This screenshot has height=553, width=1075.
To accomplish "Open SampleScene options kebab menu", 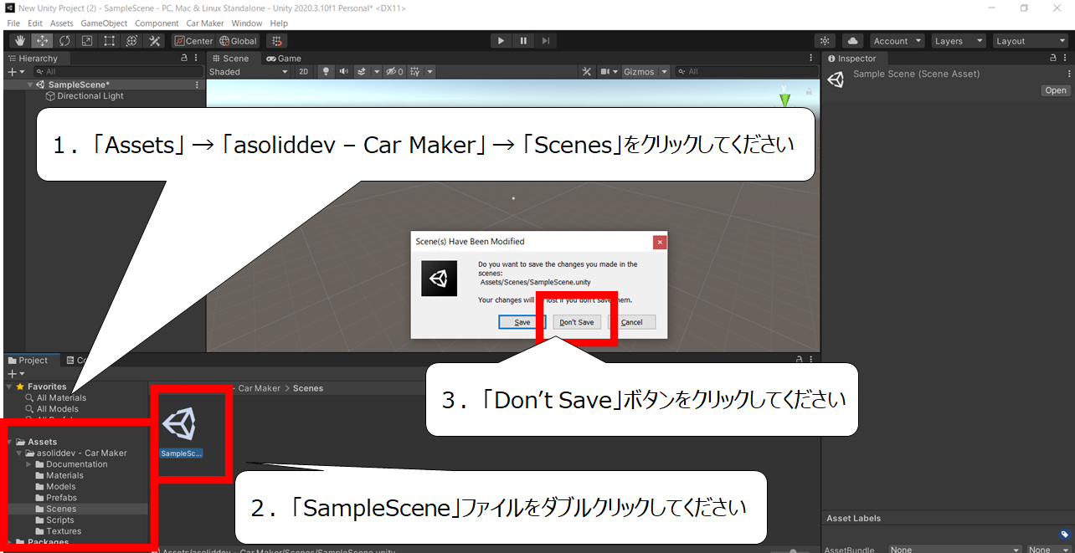I will coord(198,84).
